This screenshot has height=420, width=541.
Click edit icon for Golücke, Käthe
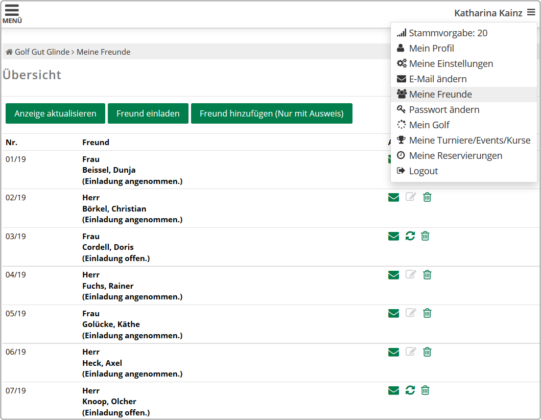tap(411, 313)
